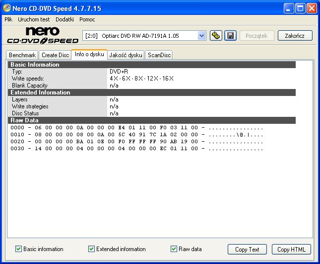Click the Nero disc icon in the title bar

click(7, 8)
